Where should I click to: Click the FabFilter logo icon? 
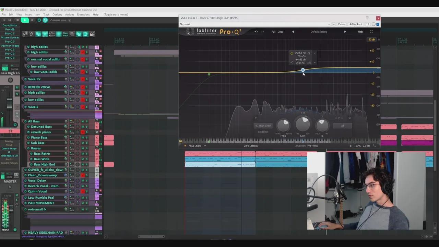tap(190, 32)
